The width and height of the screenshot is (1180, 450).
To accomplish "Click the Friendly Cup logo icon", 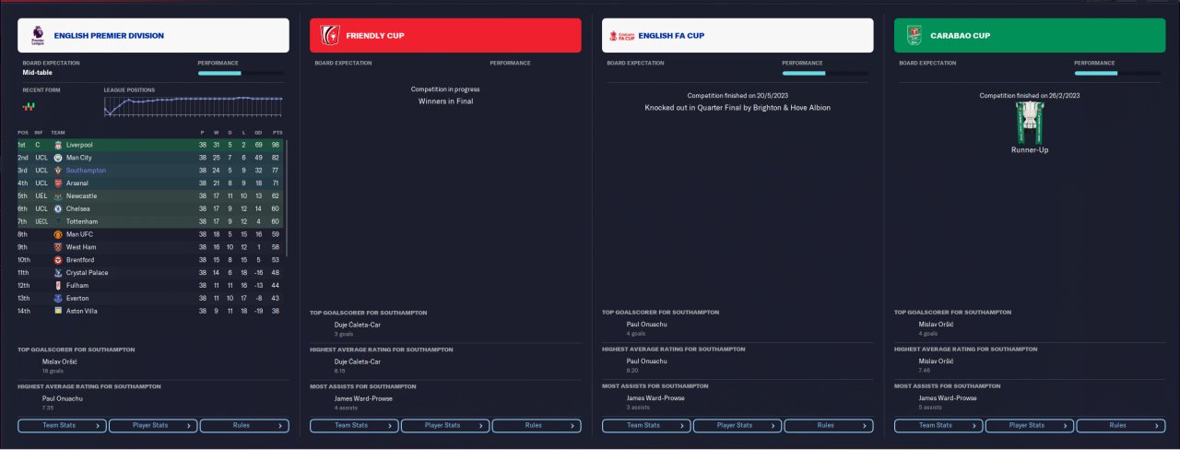I will click(329, 35).
